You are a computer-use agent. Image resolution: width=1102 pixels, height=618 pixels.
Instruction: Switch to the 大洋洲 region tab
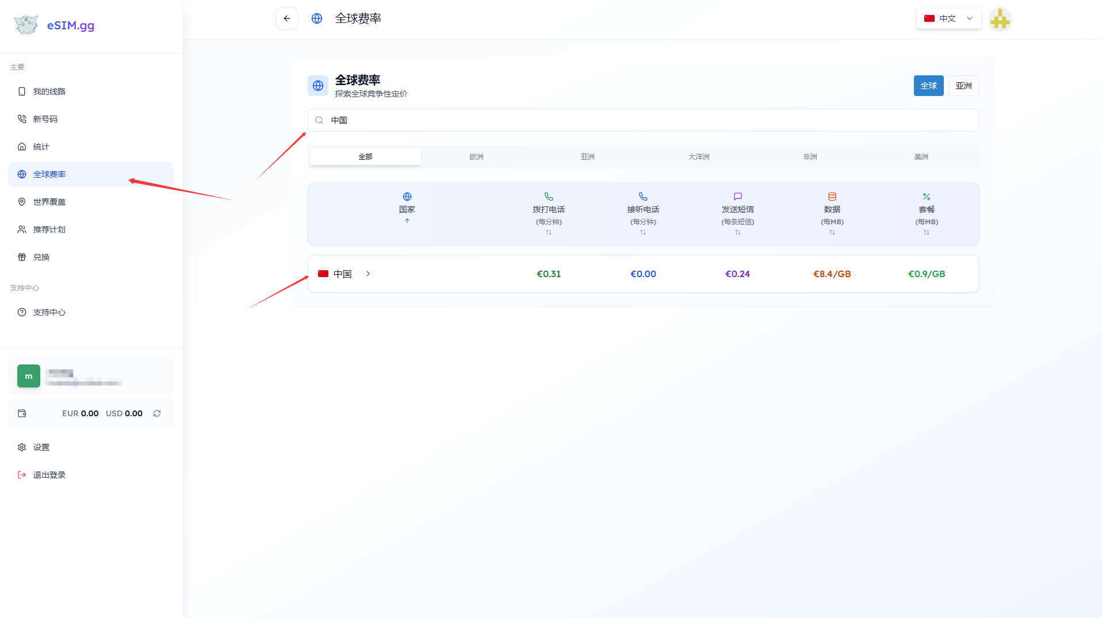699,157
